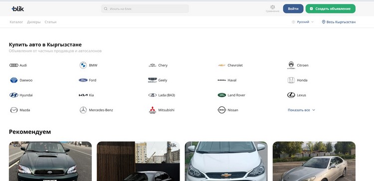Image resolution: width=374 pixels, height=181 pixels.
Task: Open the blik logo home link
Action: click(17, 9)
